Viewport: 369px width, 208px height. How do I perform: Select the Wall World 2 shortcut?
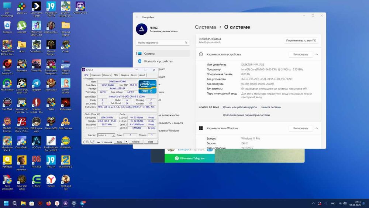65,162
